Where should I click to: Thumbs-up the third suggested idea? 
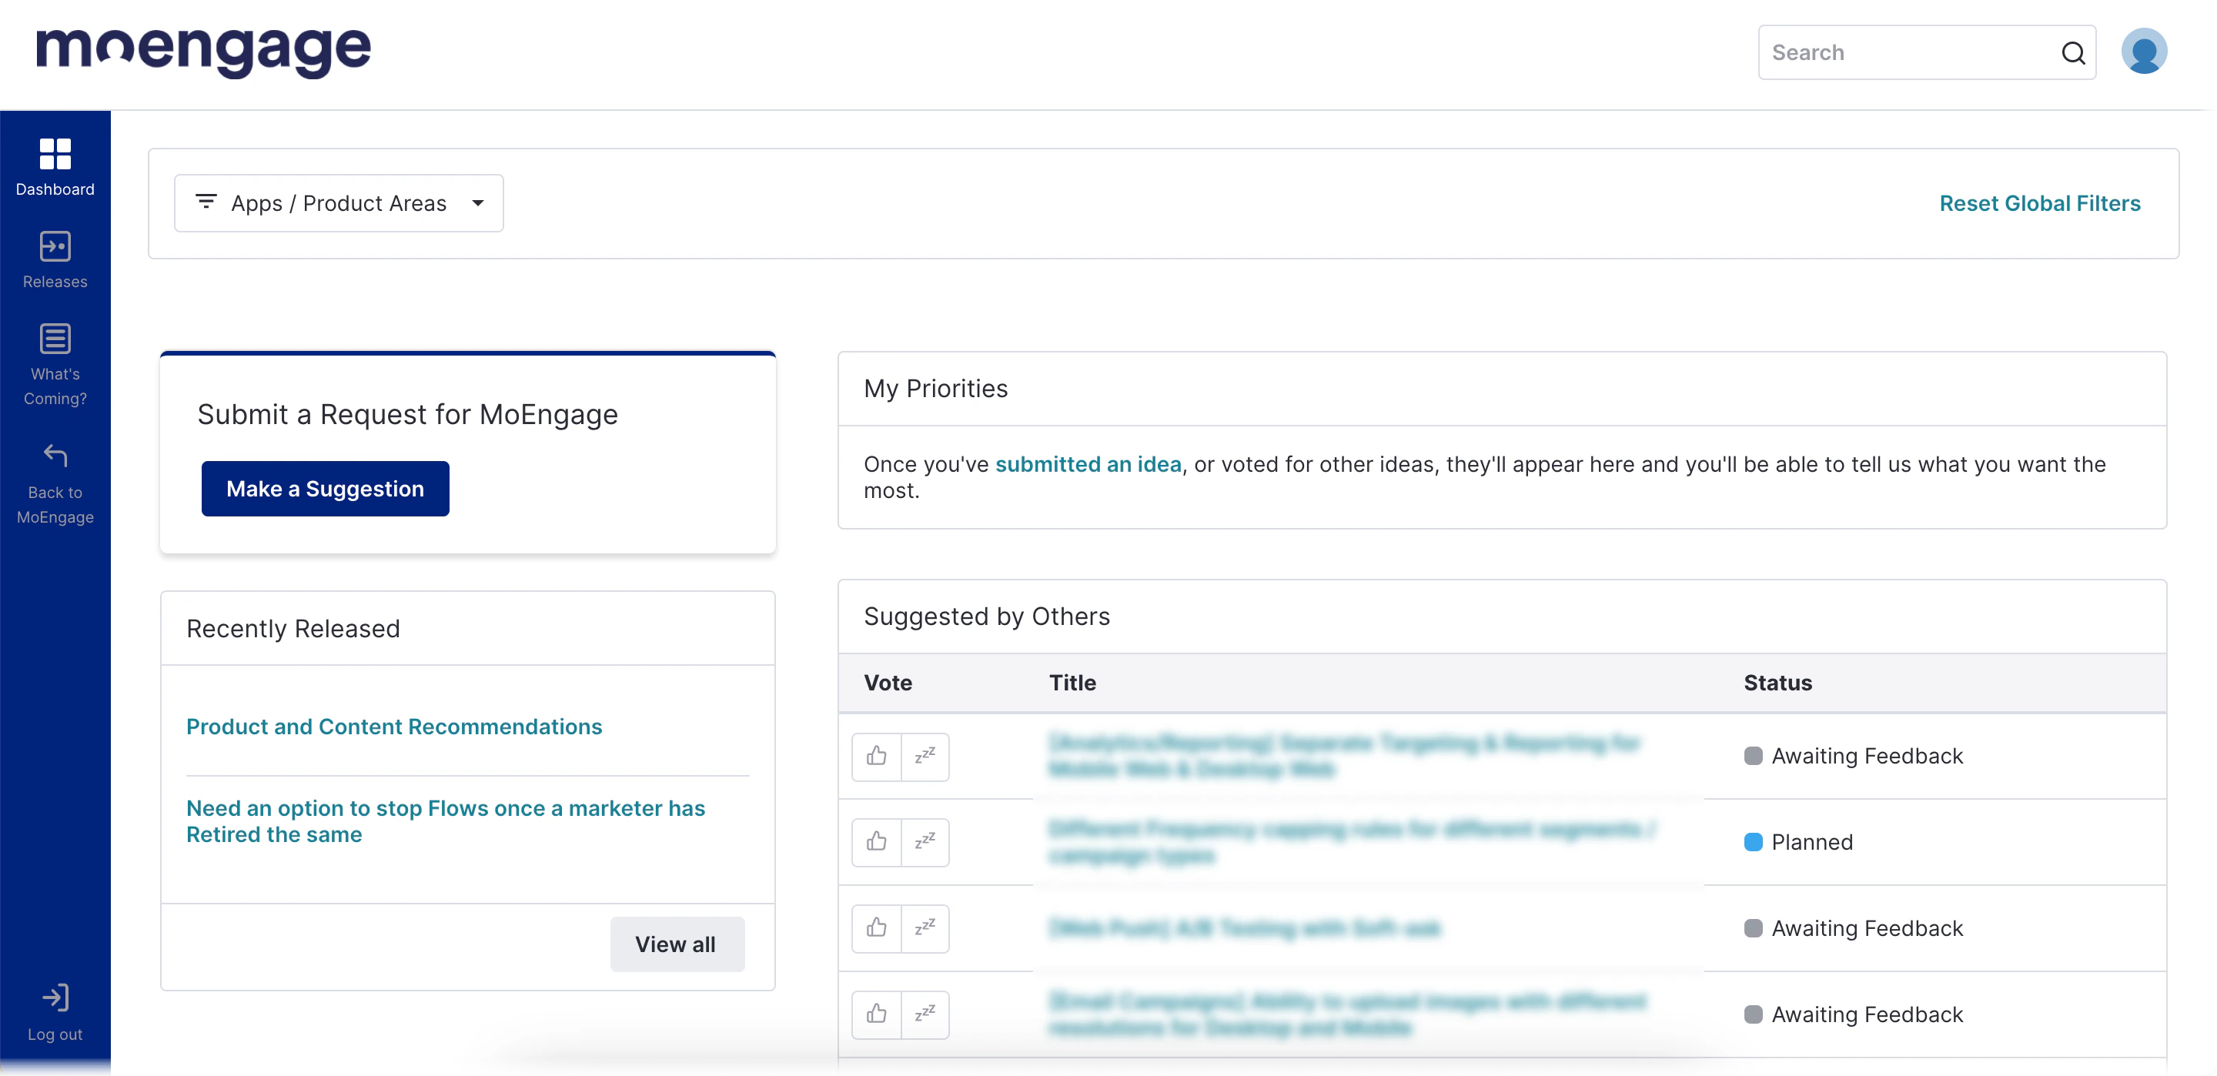876,928
